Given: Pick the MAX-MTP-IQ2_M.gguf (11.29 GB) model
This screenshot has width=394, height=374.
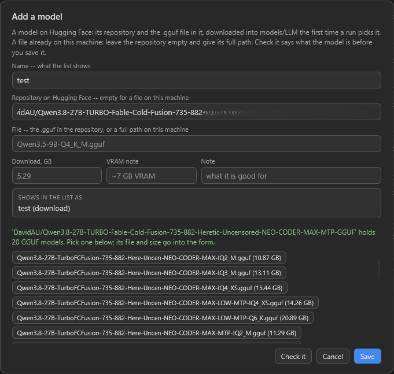Looking at the screenshot, I should pyautogui.click(x=157, y=333).
